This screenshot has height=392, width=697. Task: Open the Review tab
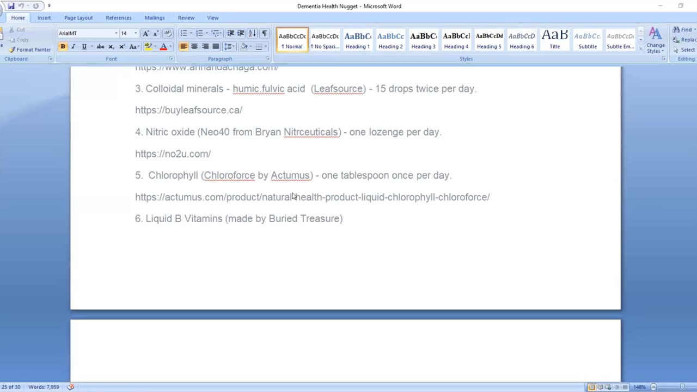pyautogui.click(x=186, y=18)
